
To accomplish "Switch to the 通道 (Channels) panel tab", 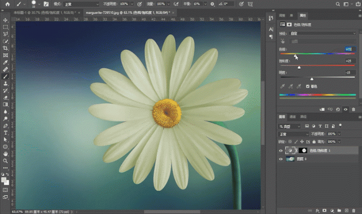I will tap(293, 117).
